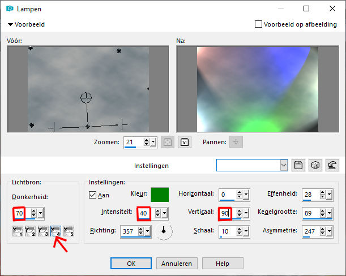Click the randomize parameters dice icon
The image size is (346, 276).
click(315, 165)
